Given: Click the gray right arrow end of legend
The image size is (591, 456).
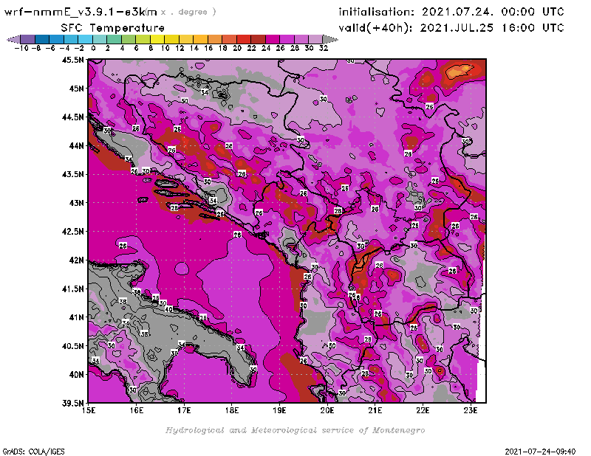Looking at the screenshot, I should (330, 39).
